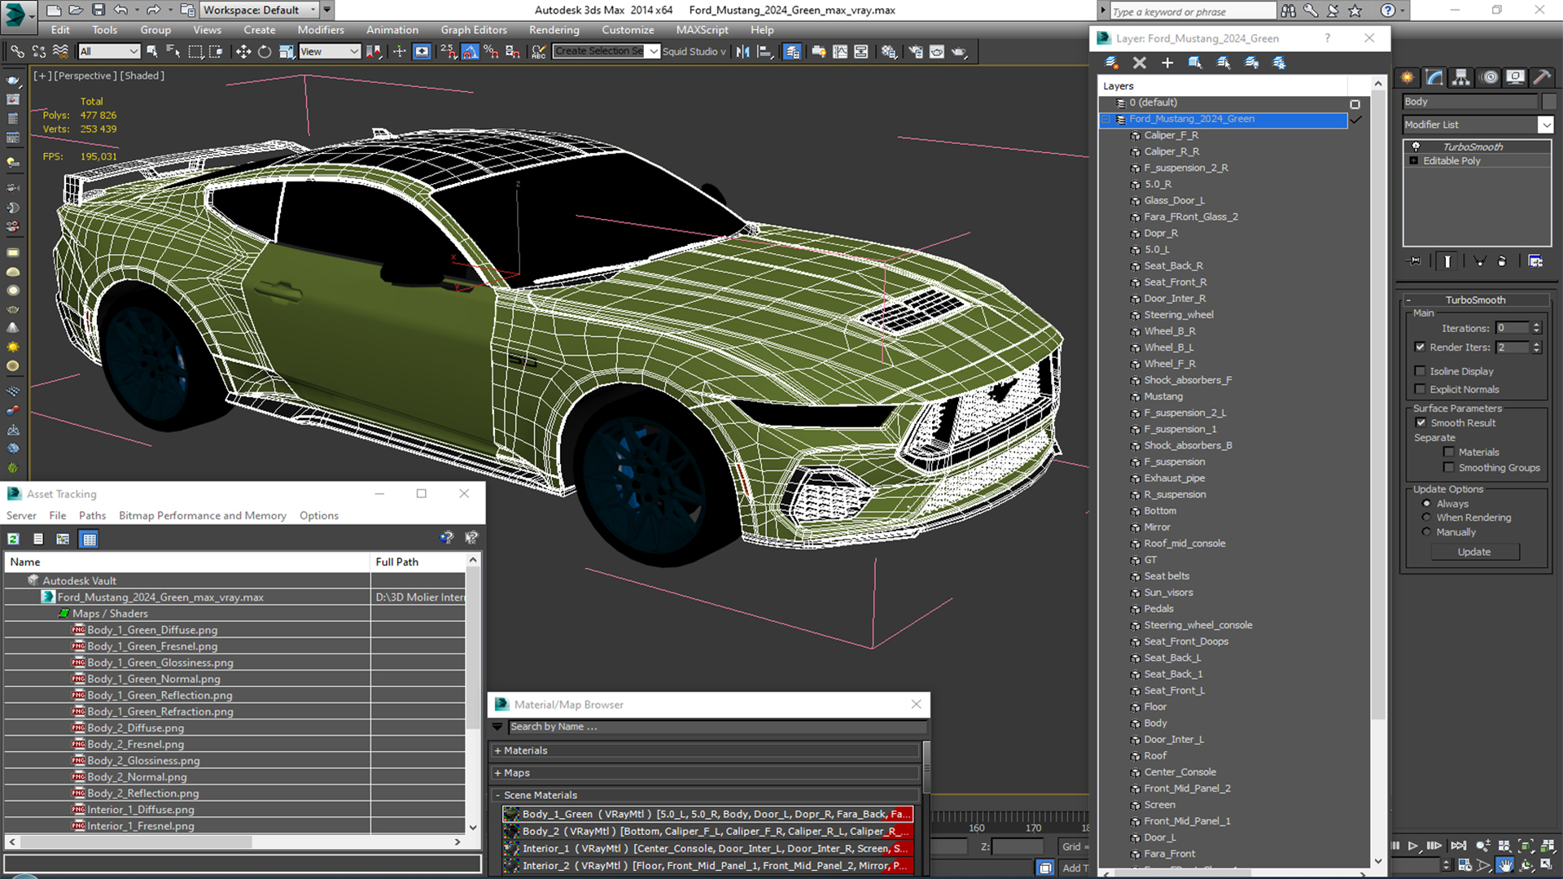Open the Modifier List dropdown
Viewport: 1563px width, 879px height.
(x=1545, y=125)
